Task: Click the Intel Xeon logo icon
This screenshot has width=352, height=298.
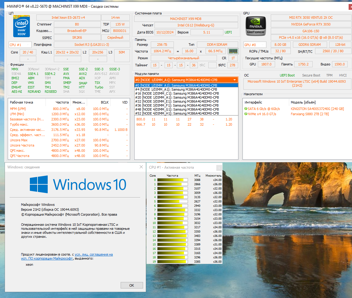Action: (x=22, y=26)
